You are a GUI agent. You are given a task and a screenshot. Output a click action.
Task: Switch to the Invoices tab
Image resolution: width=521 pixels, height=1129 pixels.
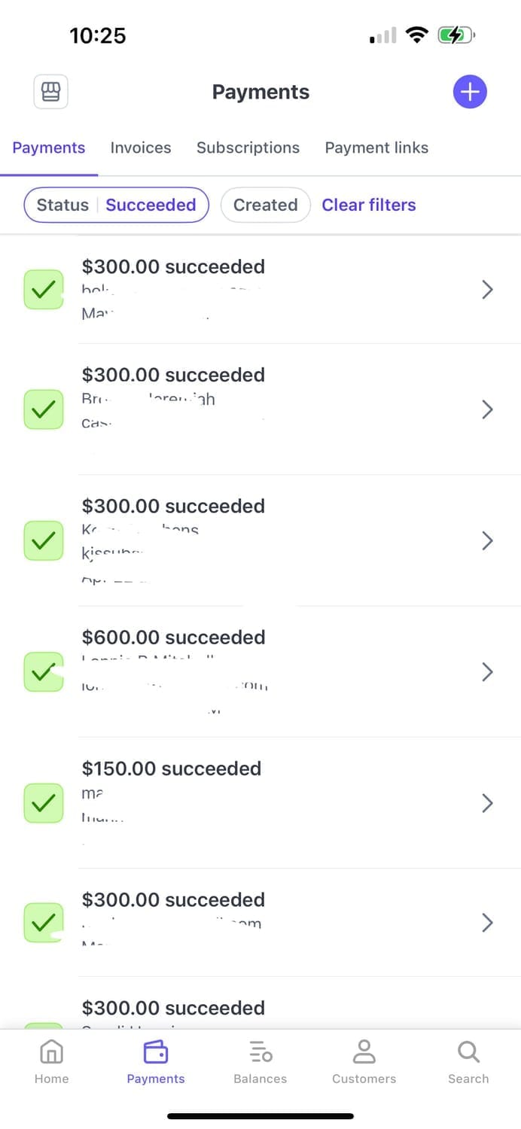[x=141, y=148]
